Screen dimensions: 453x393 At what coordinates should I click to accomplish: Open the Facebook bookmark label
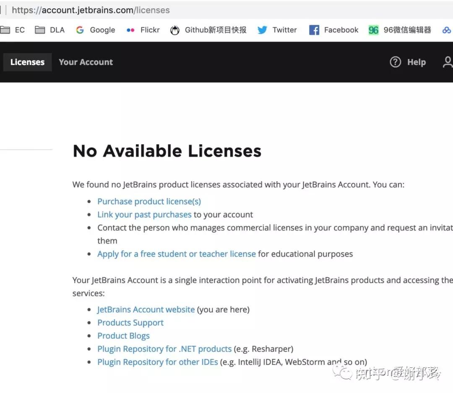click(x=341, y=30)
